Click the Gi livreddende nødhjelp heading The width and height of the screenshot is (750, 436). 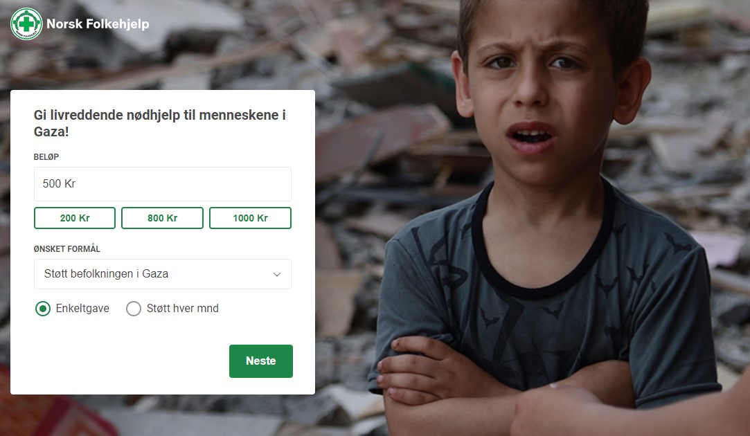coord(160,123)
